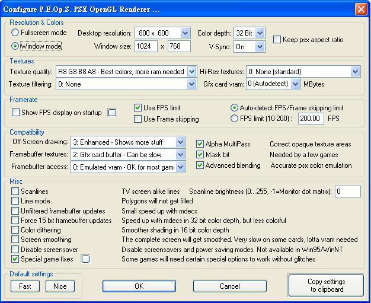Select Window mode radio button
371x303 pixels.
click(15, 46)
